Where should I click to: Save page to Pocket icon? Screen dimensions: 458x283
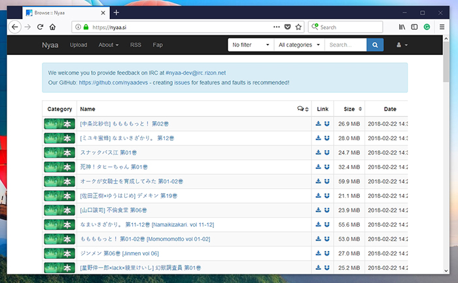[287, 28]
